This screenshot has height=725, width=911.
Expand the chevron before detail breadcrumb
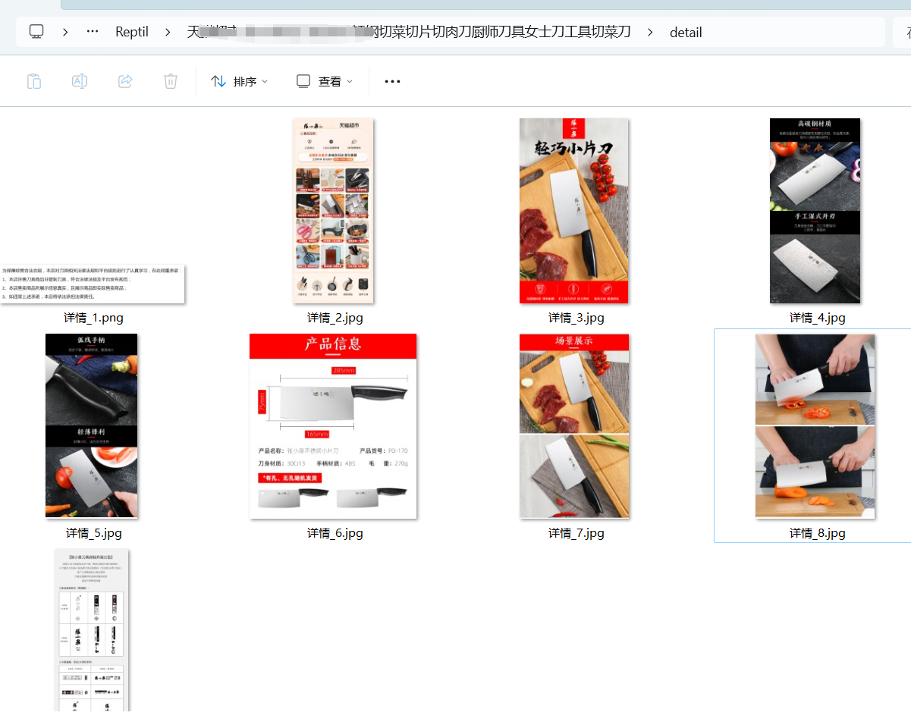[x=649, y=32]
